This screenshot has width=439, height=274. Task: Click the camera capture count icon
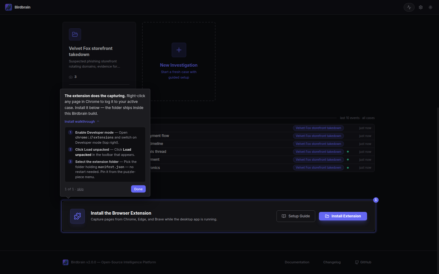click(71, 77)
